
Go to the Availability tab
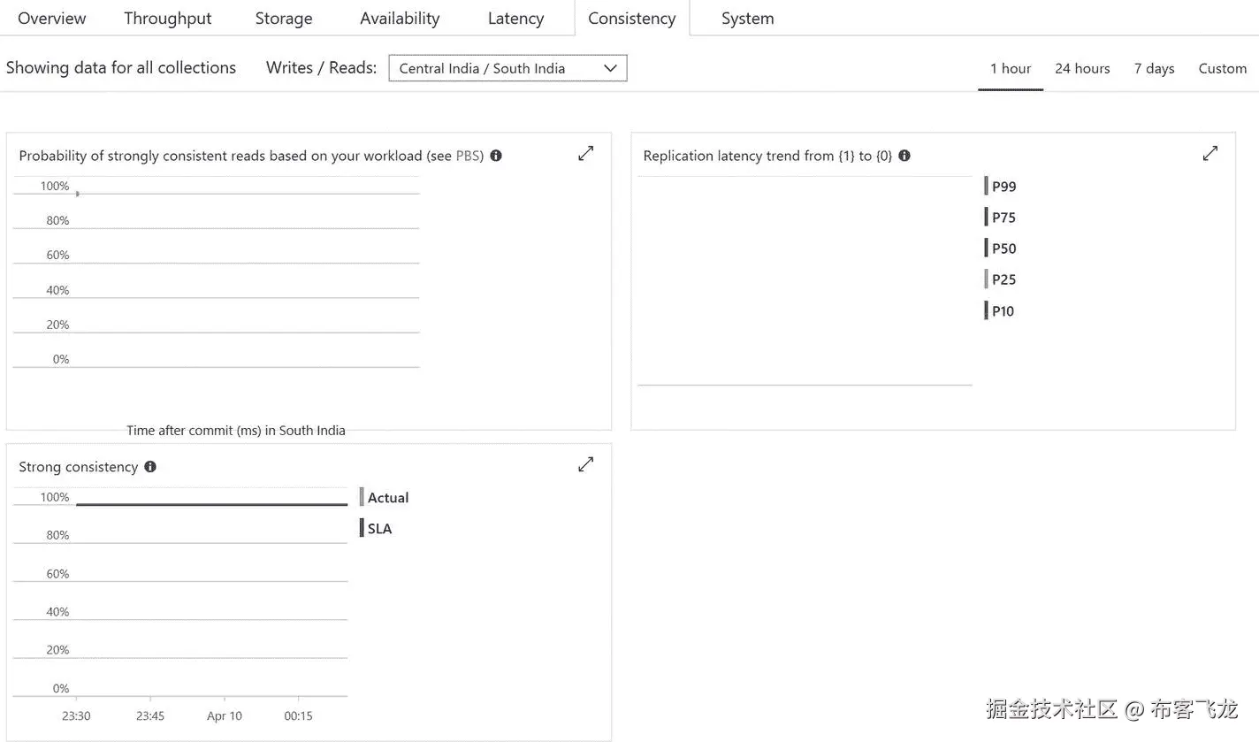(x=400, y=19)
